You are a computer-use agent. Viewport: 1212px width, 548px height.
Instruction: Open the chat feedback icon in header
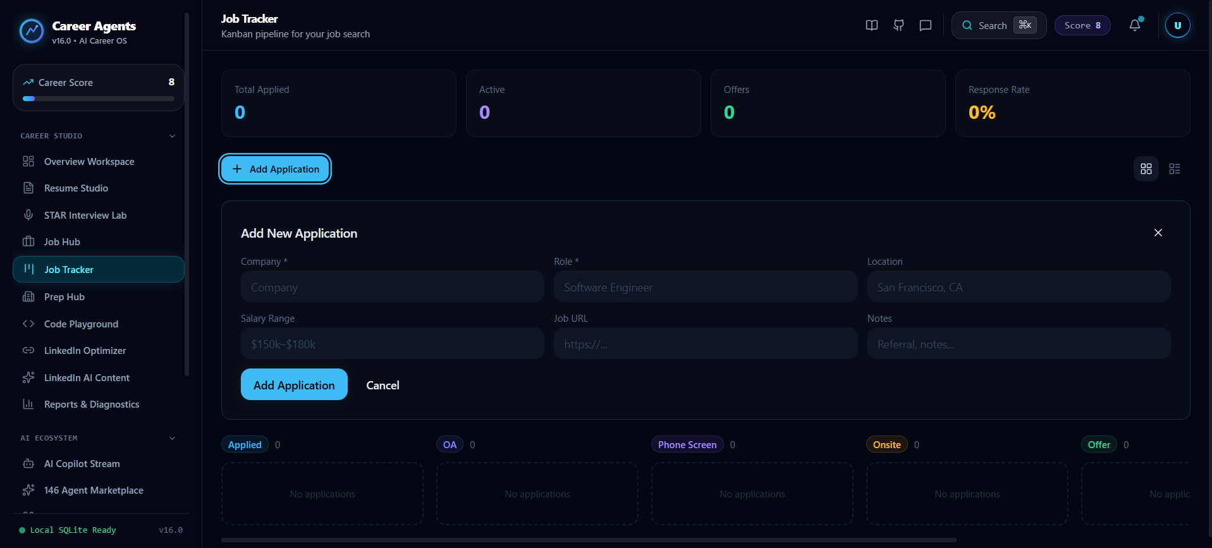[x=926, y=25]
